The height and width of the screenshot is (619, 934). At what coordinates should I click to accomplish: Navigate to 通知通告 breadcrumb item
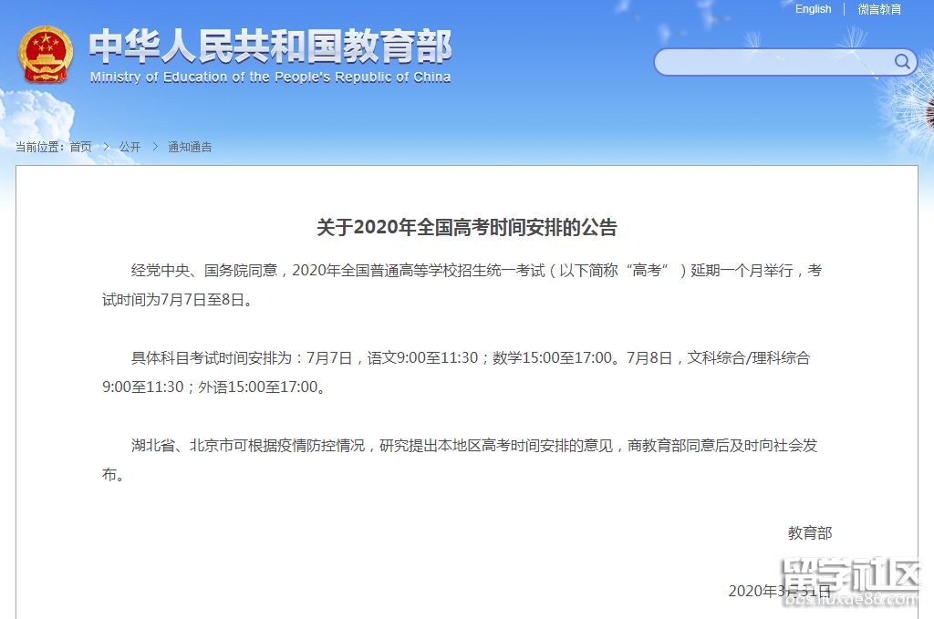click(x=190, y=147)
